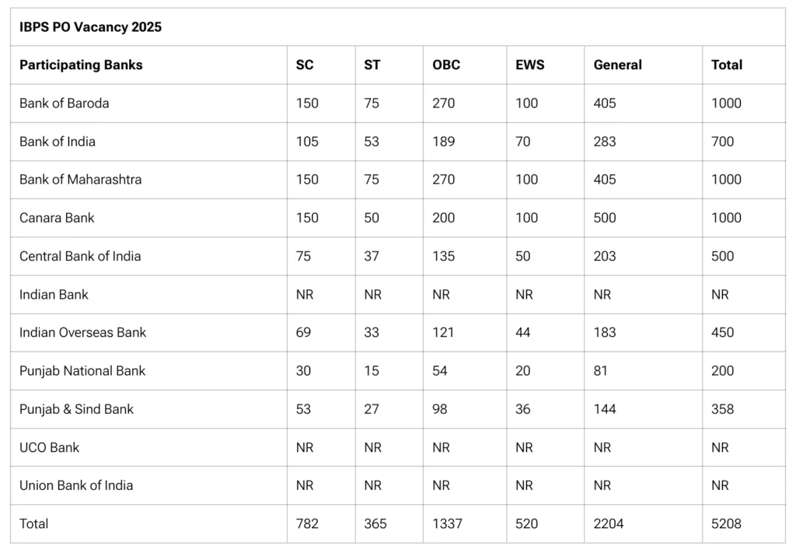Viewport: 796px width, 553px height.
Task: Click the EWS column header
Action: tap(530, 65)
